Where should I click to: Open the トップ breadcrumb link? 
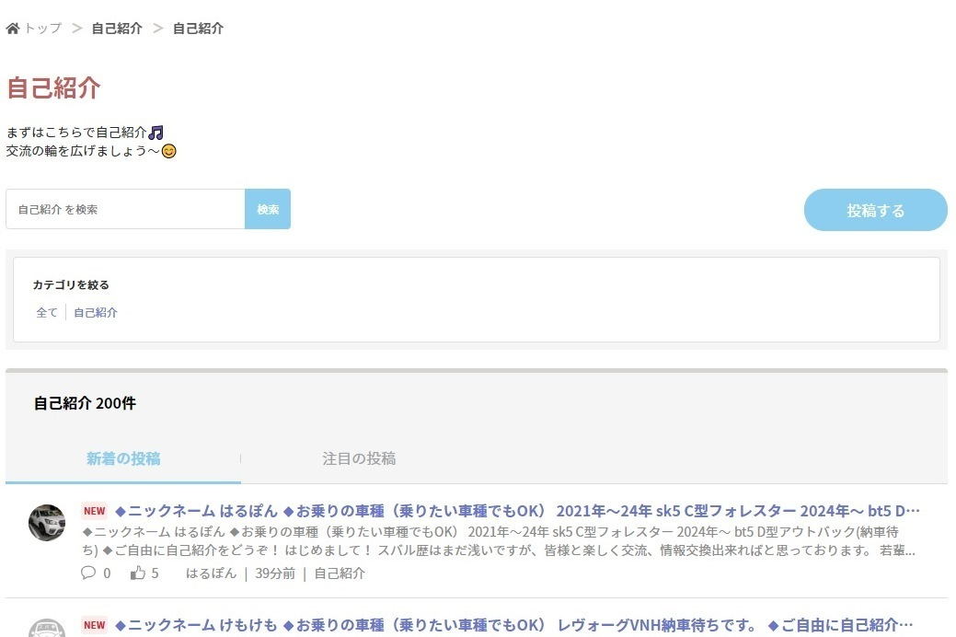pyautogui.click(x=42, y=28)
